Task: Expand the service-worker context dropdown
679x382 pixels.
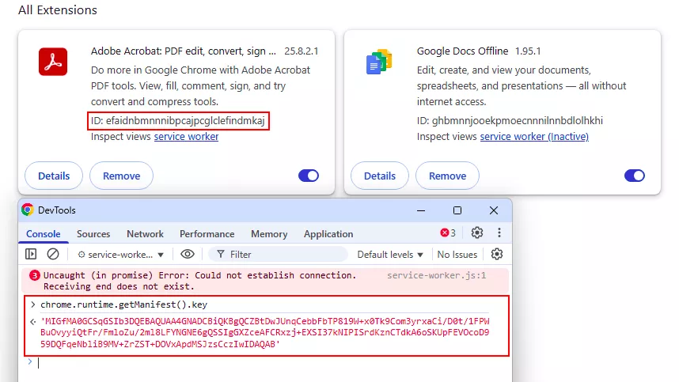Action: click(121, 255)
